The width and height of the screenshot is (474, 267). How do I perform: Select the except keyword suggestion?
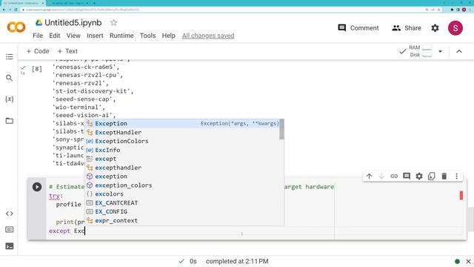pyautogui.click(x=182, y=159)
